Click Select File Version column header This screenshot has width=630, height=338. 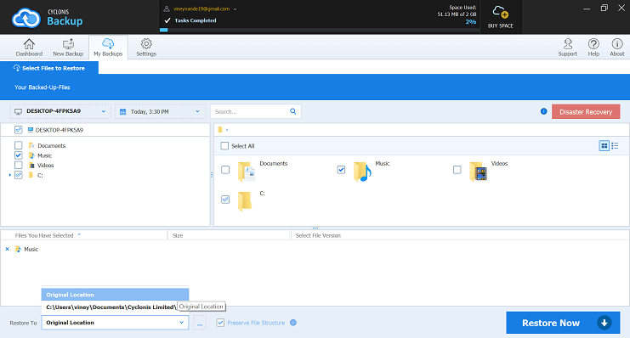click(x=318, y=235)
